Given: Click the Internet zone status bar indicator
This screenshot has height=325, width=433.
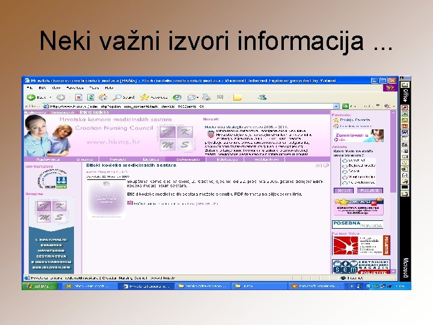Looking at the screenshot, I should coord(352,278).
